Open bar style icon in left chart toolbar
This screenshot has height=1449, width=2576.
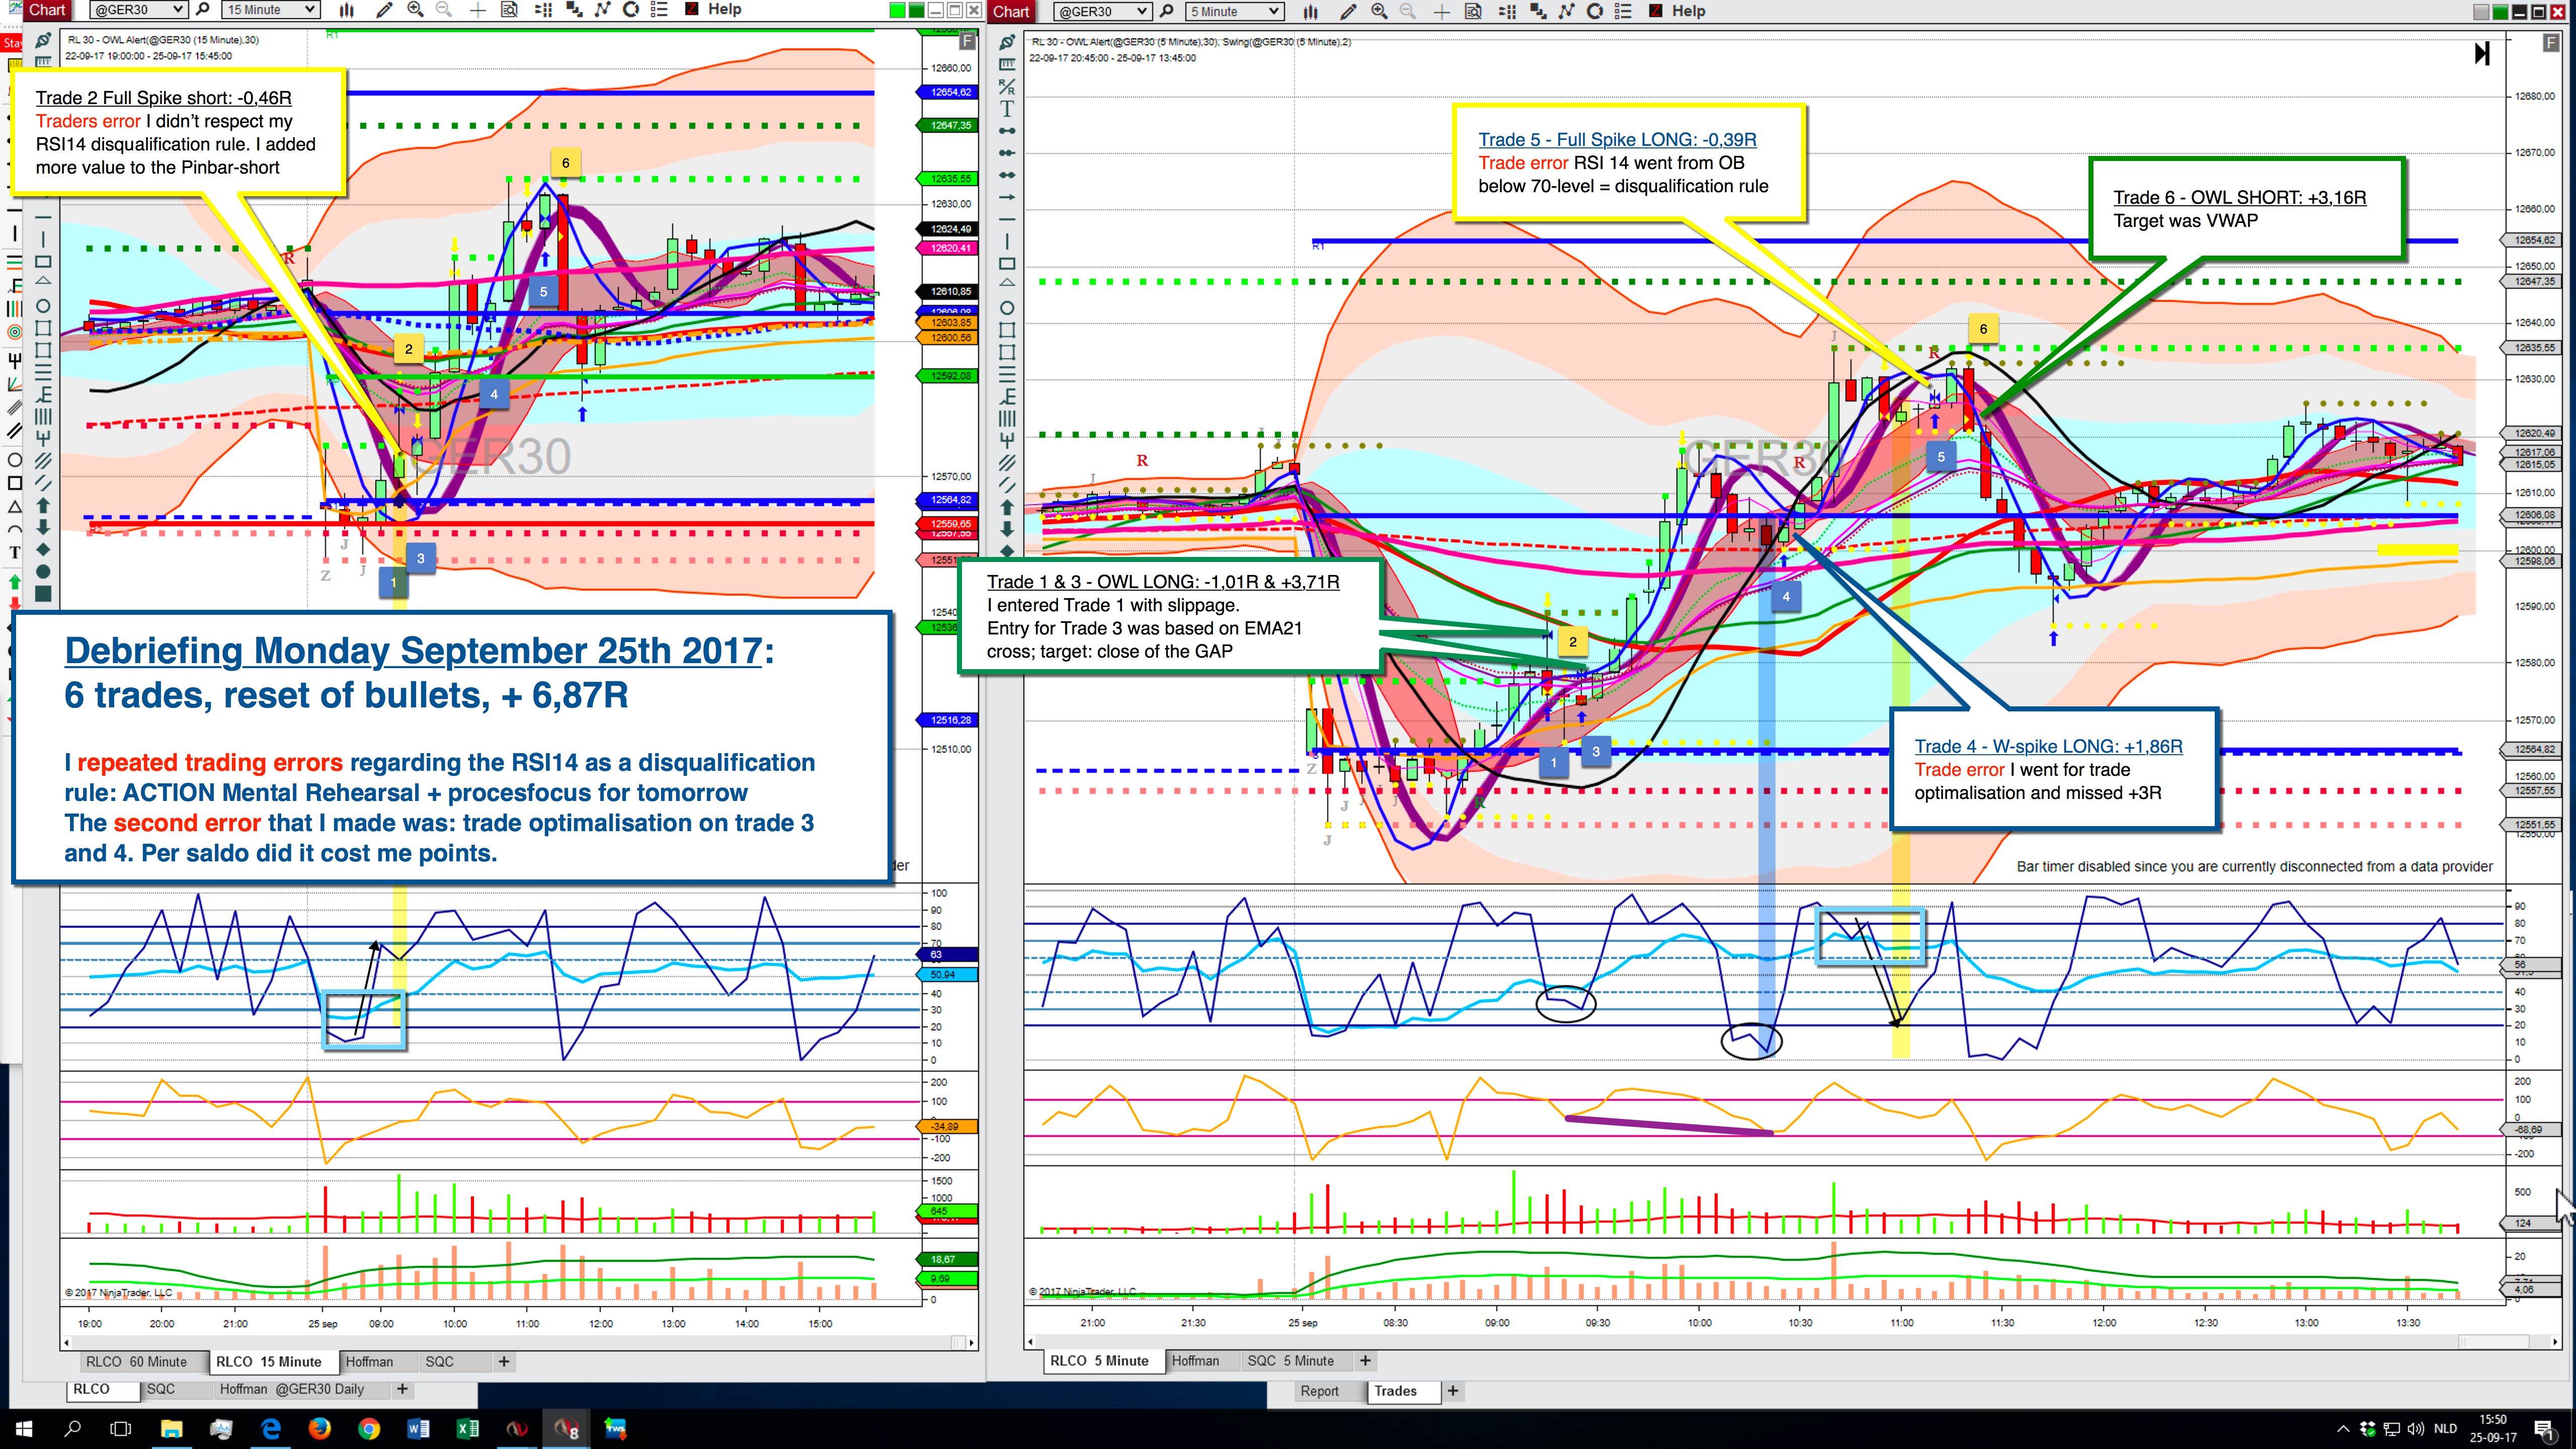pos(346,10)
